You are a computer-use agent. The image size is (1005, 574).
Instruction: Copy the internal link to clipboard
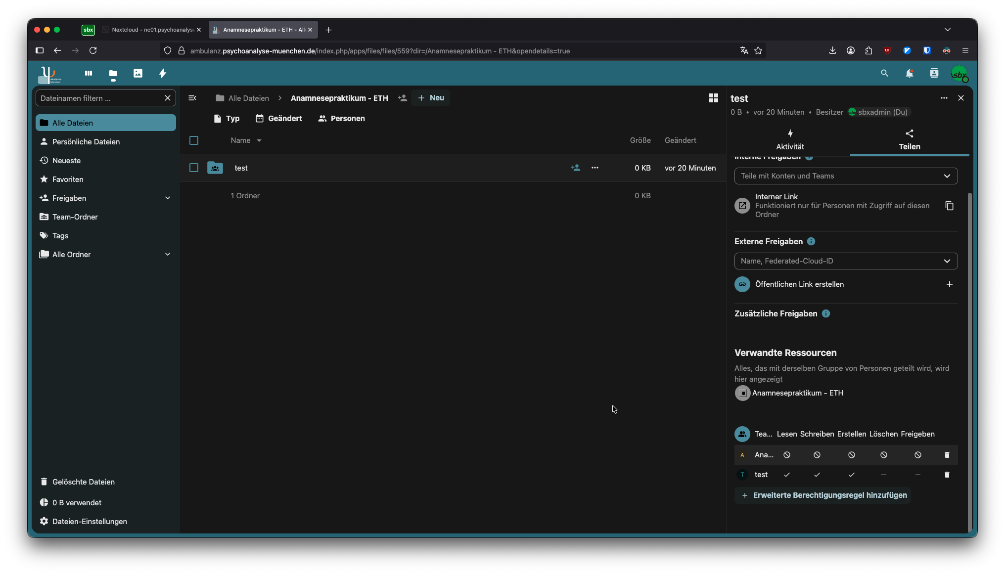coord(949,206)
